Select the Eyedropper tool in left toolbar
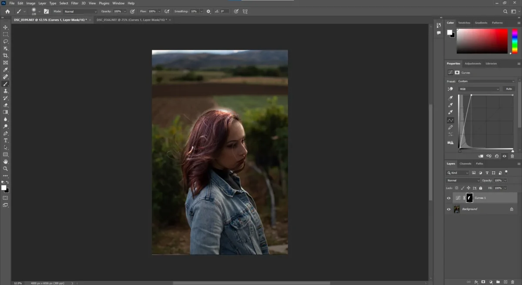 pyautogui.click(x=6, y=70)
